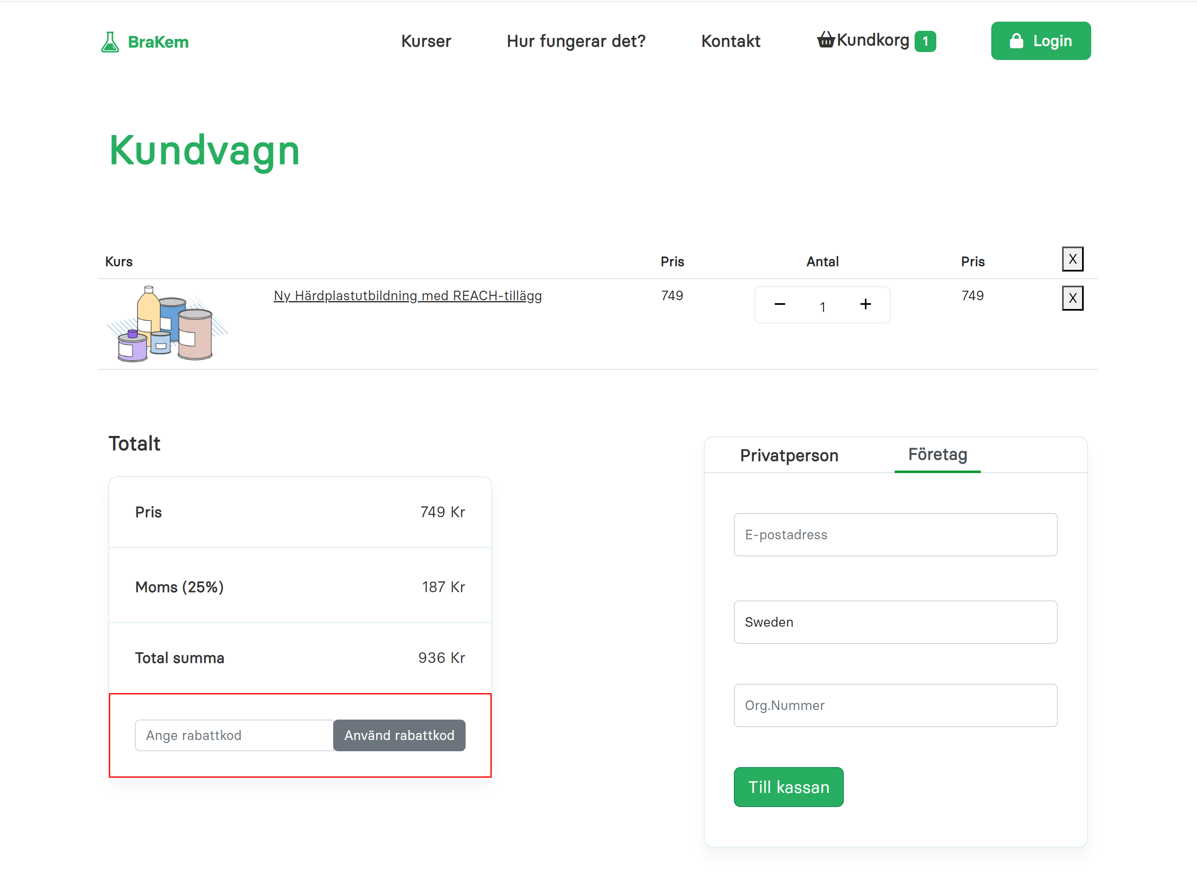Go to the Kontakt page

pos(731,41)
